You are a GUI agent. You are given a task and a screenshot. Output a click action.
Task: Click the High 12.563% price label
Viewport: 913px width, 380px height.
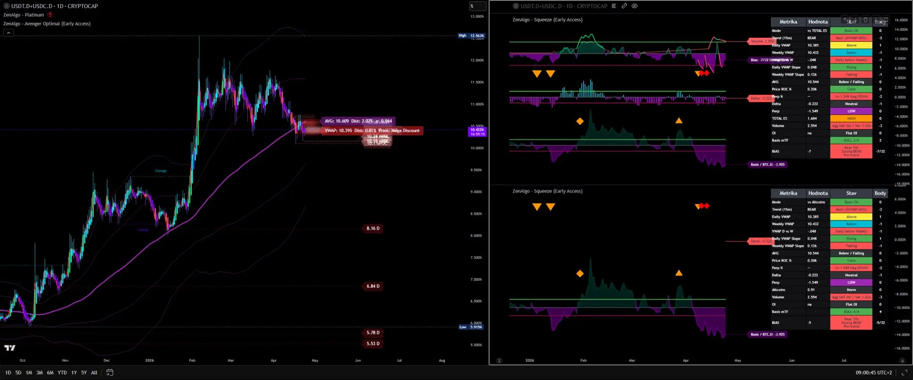coord(472,36)
